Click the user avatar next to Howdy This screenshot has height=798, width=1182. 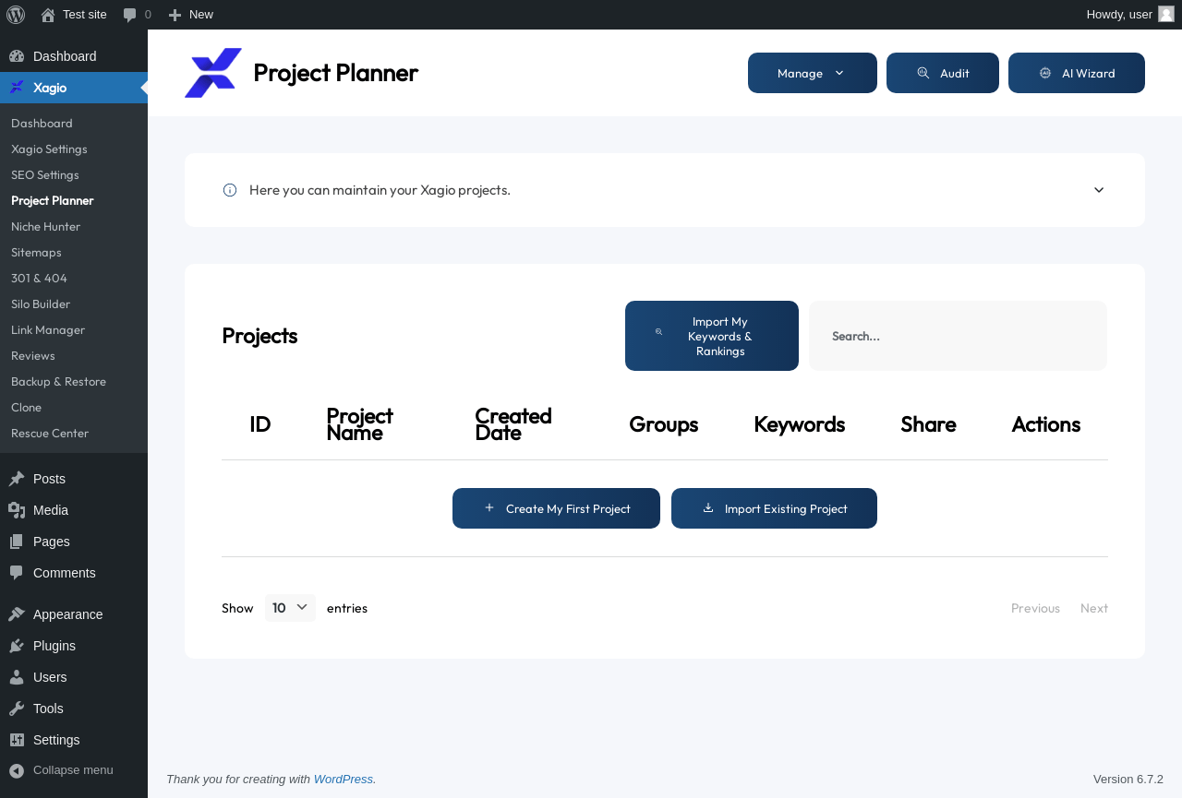1166,14
